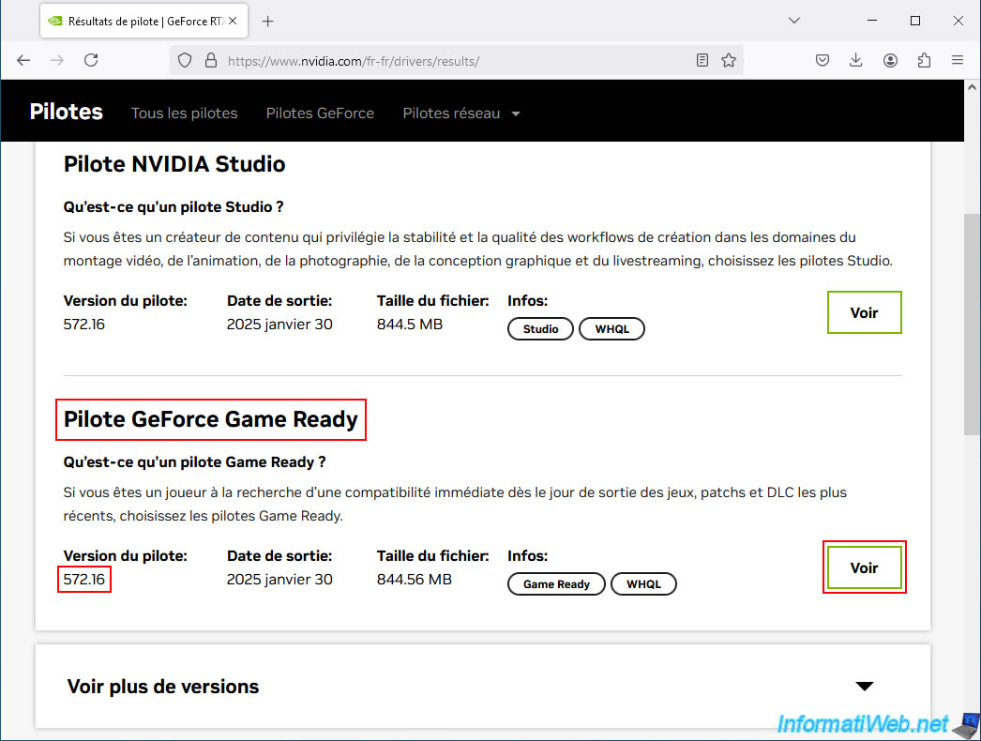Go back with the browser back arrow
981x741 pixels.
tap(23, 61)
